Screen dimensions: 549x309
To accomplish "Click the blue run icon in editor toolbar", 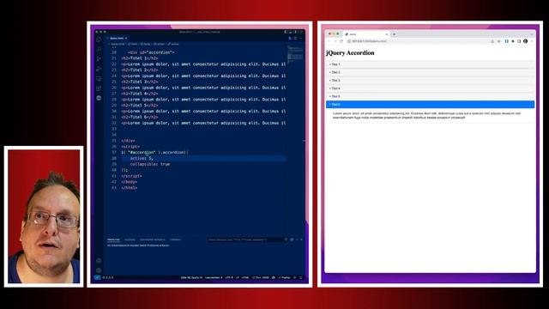I will [x=290, y=38].
